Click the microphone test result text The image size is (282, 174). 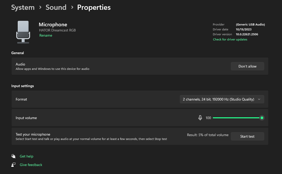208,135
